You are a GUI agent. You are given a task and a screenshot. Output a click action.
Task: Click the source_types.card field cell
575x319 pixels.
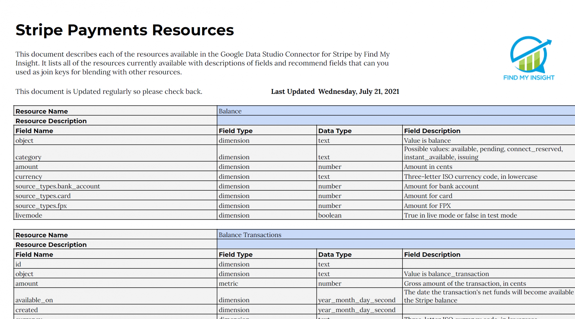(x=43, y=196)
